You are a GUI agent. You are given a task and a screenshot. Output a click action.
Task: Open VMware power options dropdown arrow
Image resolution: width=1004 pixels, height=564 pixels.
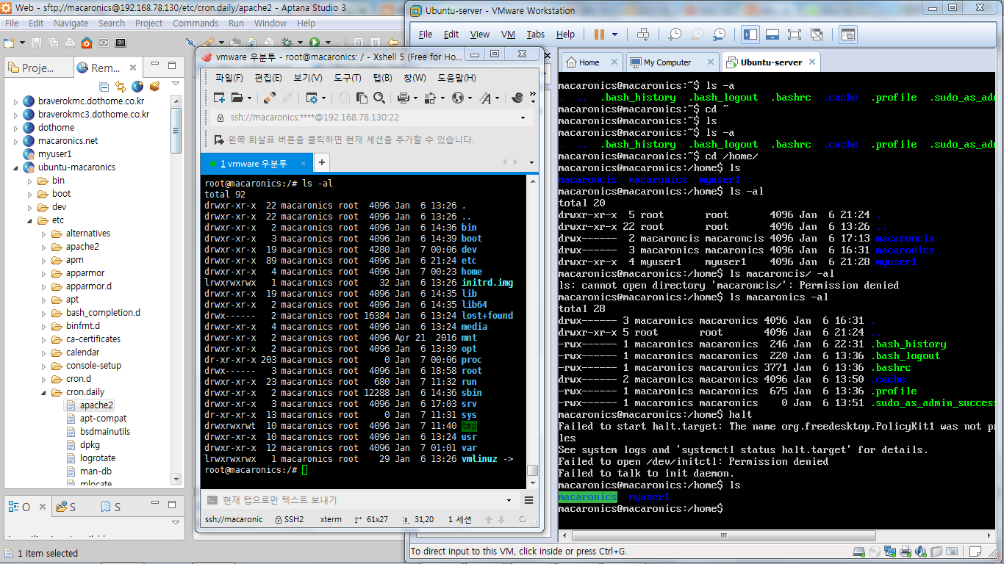coord(614,35)
